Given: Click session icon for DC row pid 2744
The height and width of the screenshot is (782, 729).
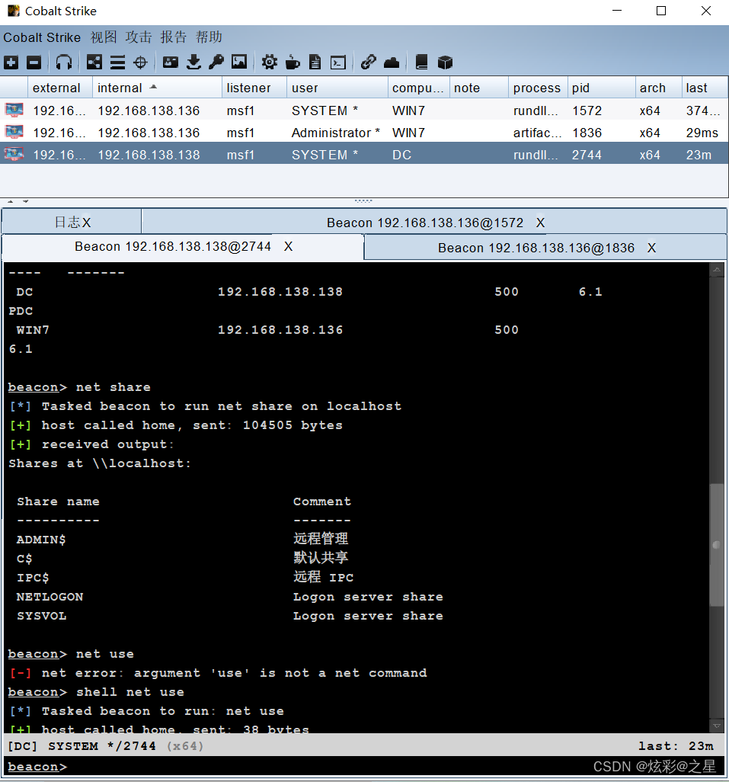Looking at the screenshot, I should point(14,154).
